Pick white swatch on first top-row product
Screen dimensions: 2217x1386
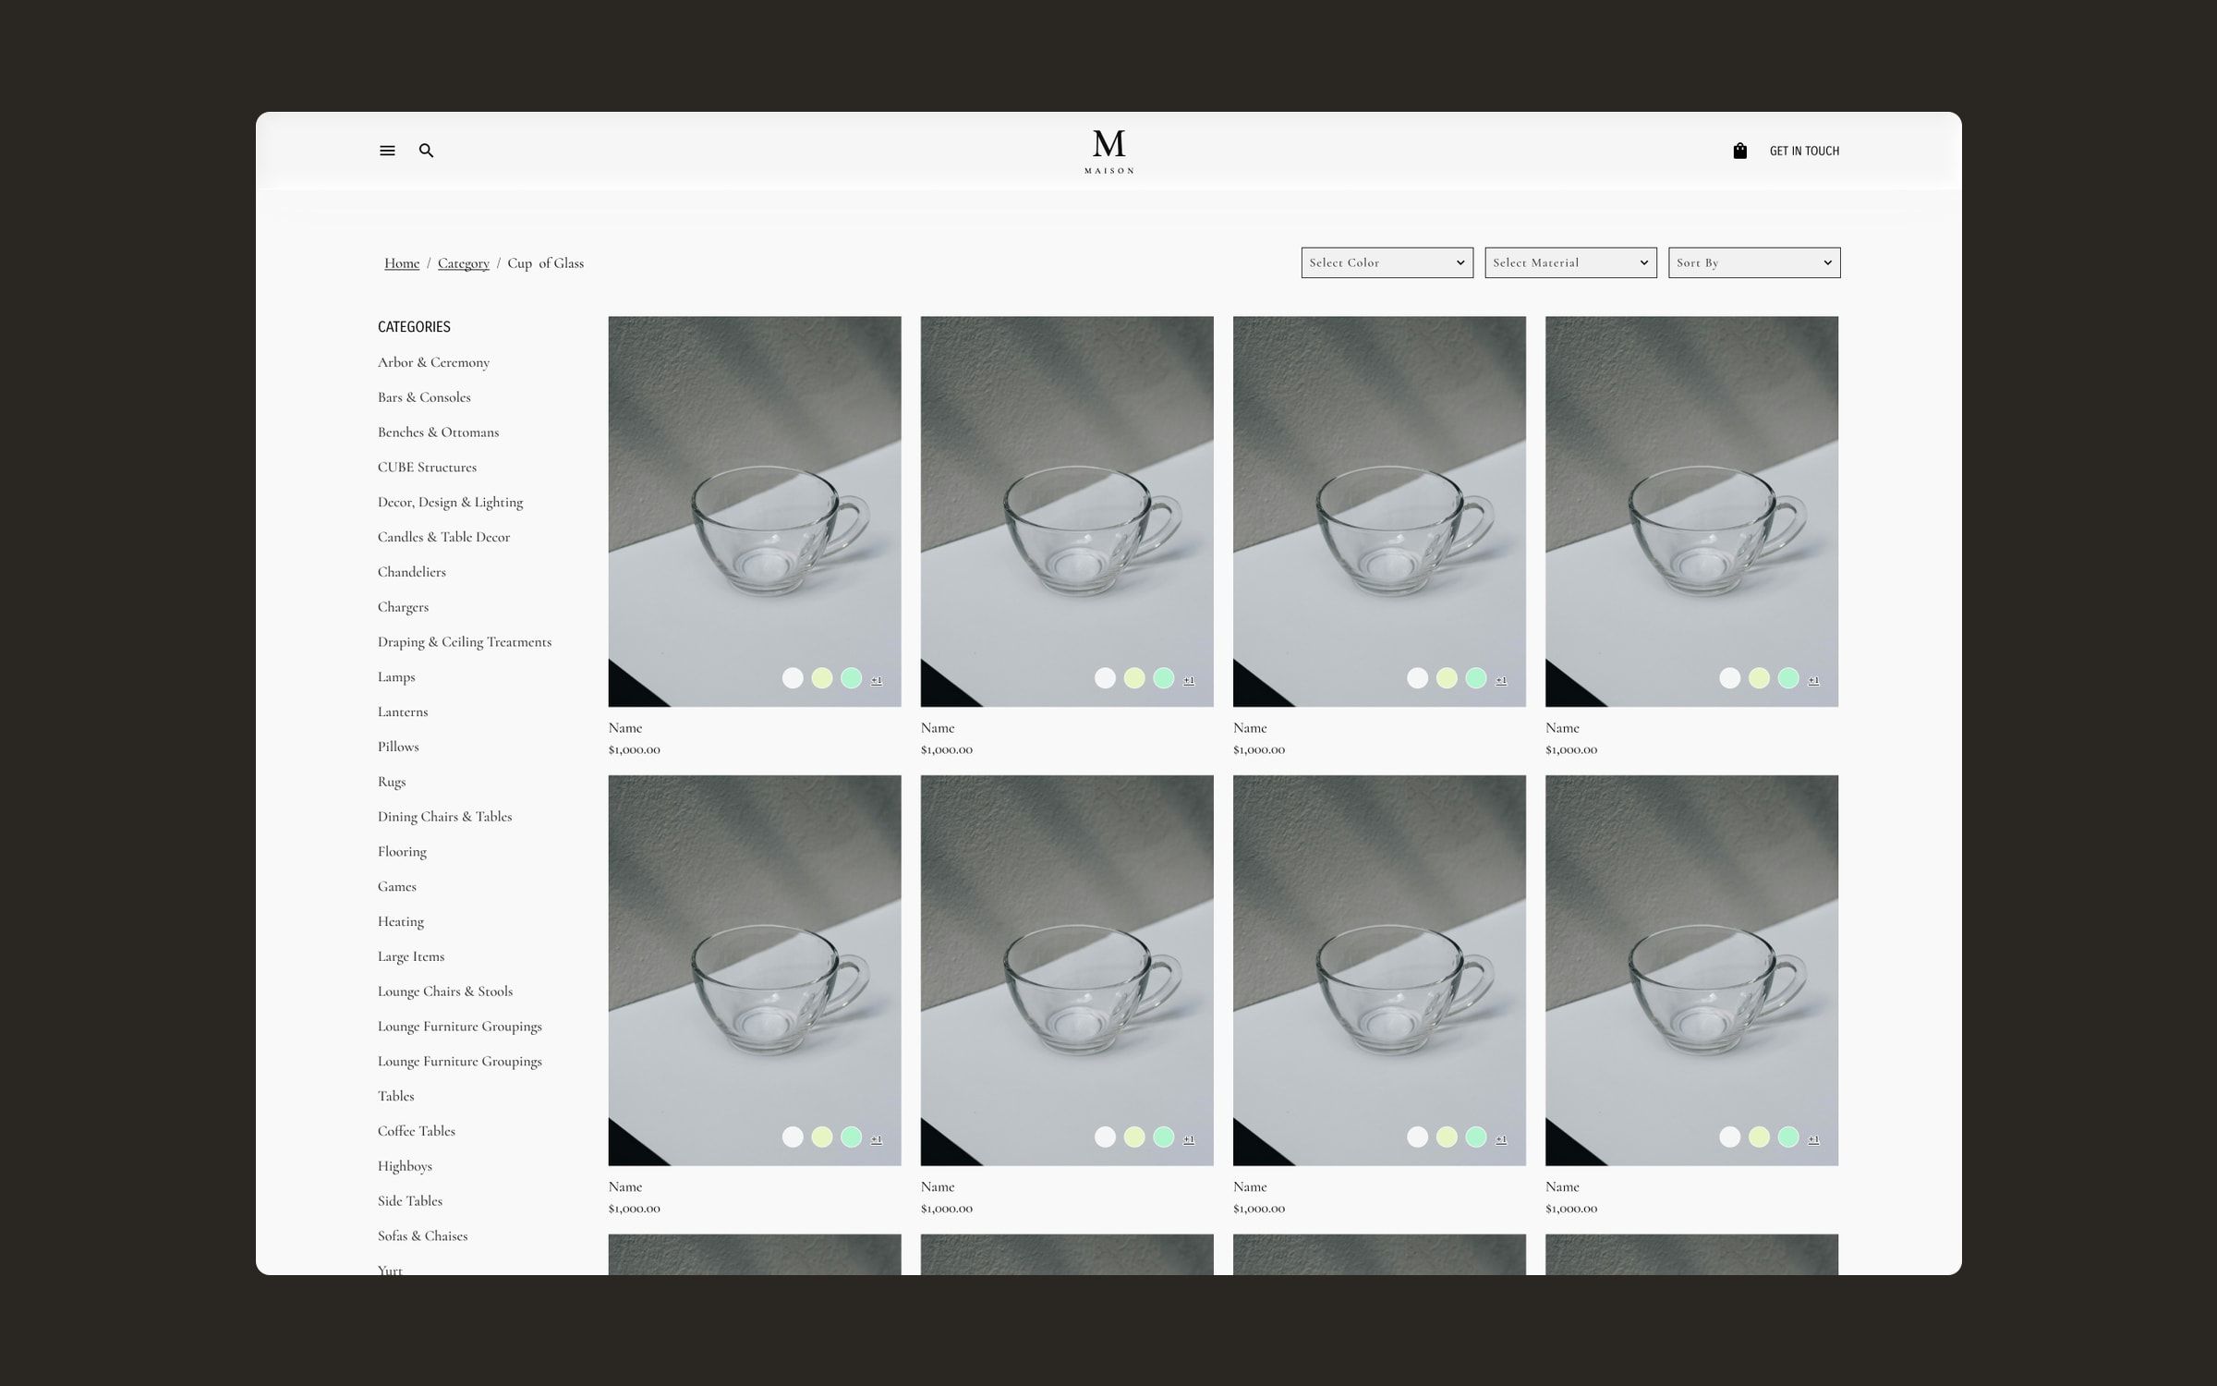(x=793, y=678)
